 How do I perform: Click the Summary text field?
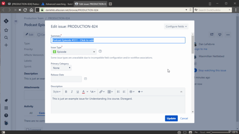[118, 40]
